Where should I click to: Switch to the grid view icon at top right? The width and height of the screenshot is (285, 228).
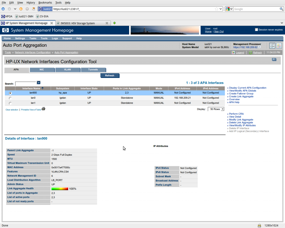point(279,46)
